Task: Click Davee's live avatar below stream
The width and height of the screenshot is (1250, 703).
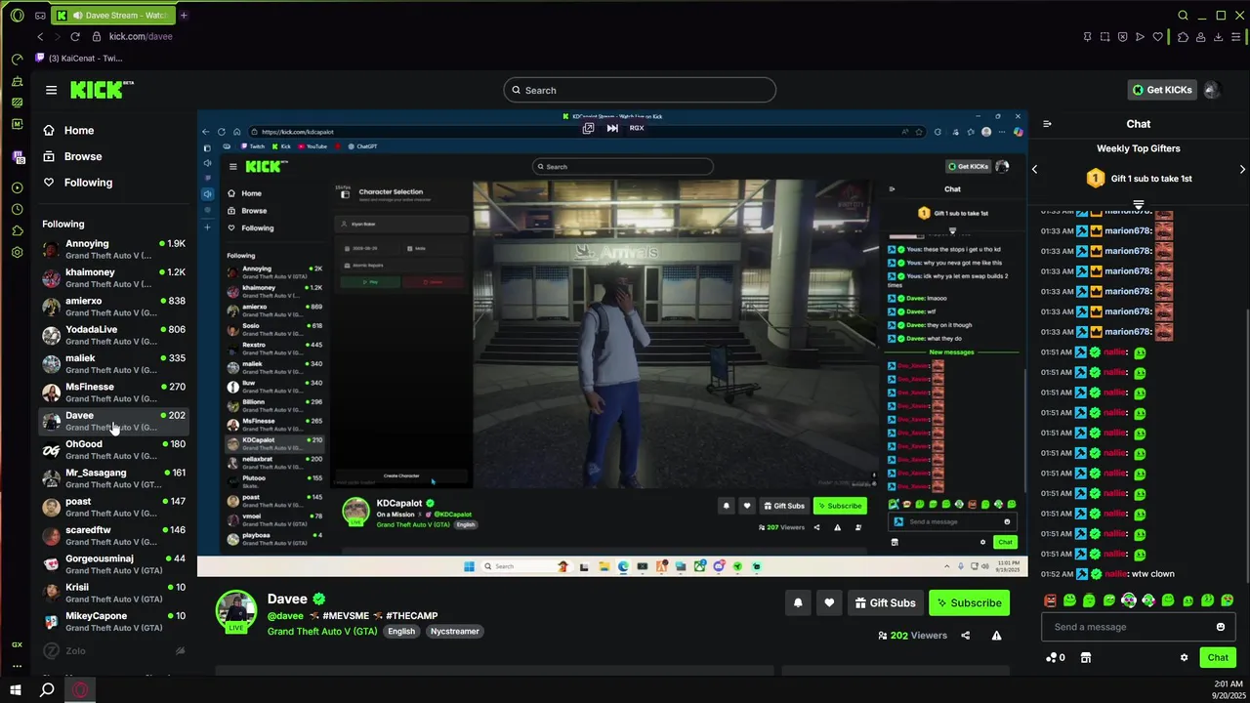Action: 236,612
